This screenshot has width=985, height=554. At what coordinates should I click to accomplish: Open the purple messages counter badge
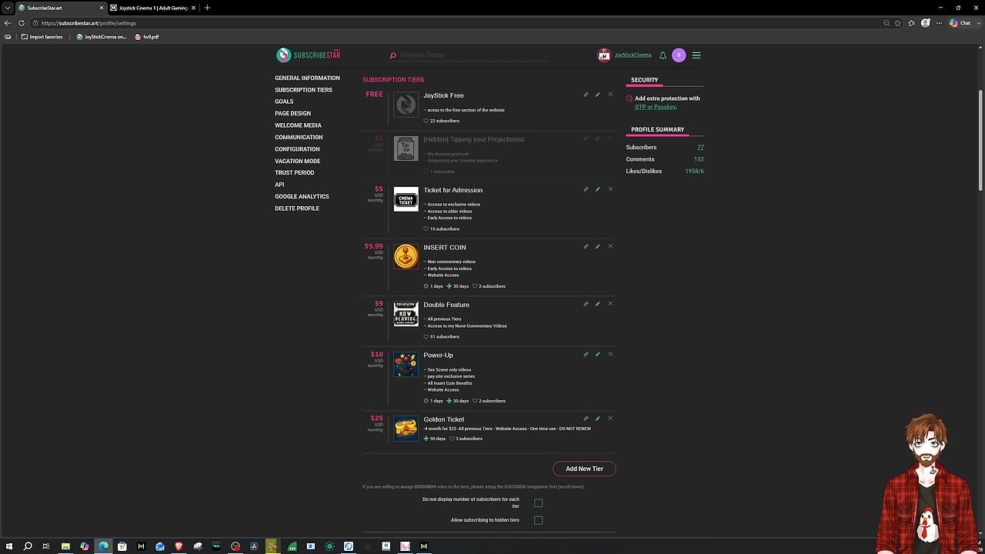click(679, 55)
